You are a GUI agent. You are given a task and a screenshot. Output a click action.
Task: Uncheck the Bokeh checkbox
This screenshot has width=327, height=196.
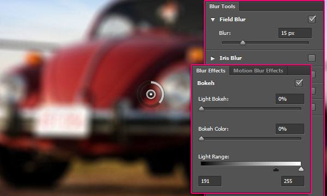tap(299, 83)
